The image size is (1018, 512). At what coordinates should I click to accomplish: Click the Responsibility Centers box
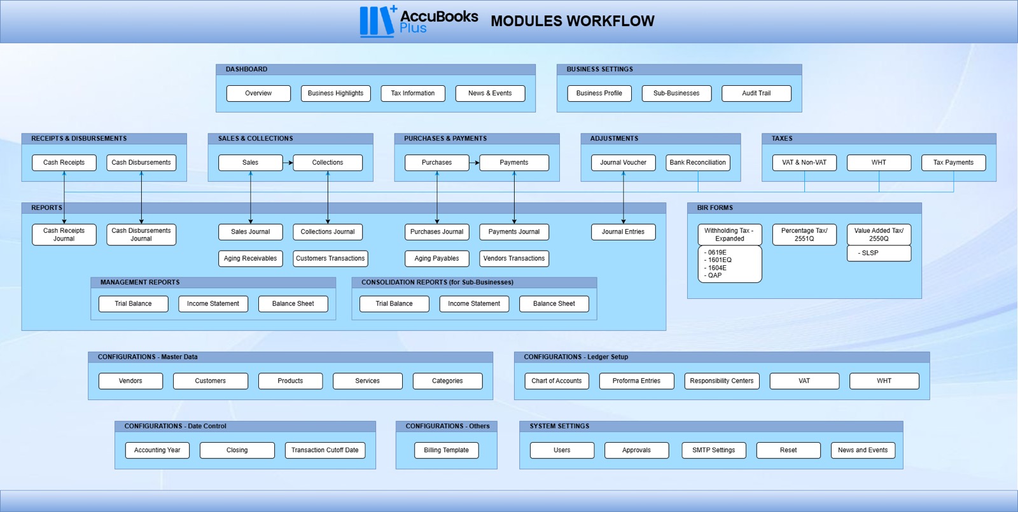722,381
